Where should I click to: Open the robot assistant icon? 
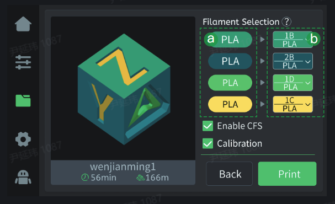click(x=23, y=177)
